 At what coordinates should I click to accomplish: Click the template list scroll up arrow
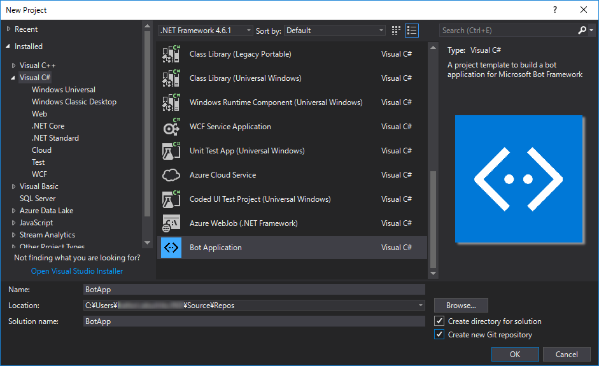pos(433,48)
